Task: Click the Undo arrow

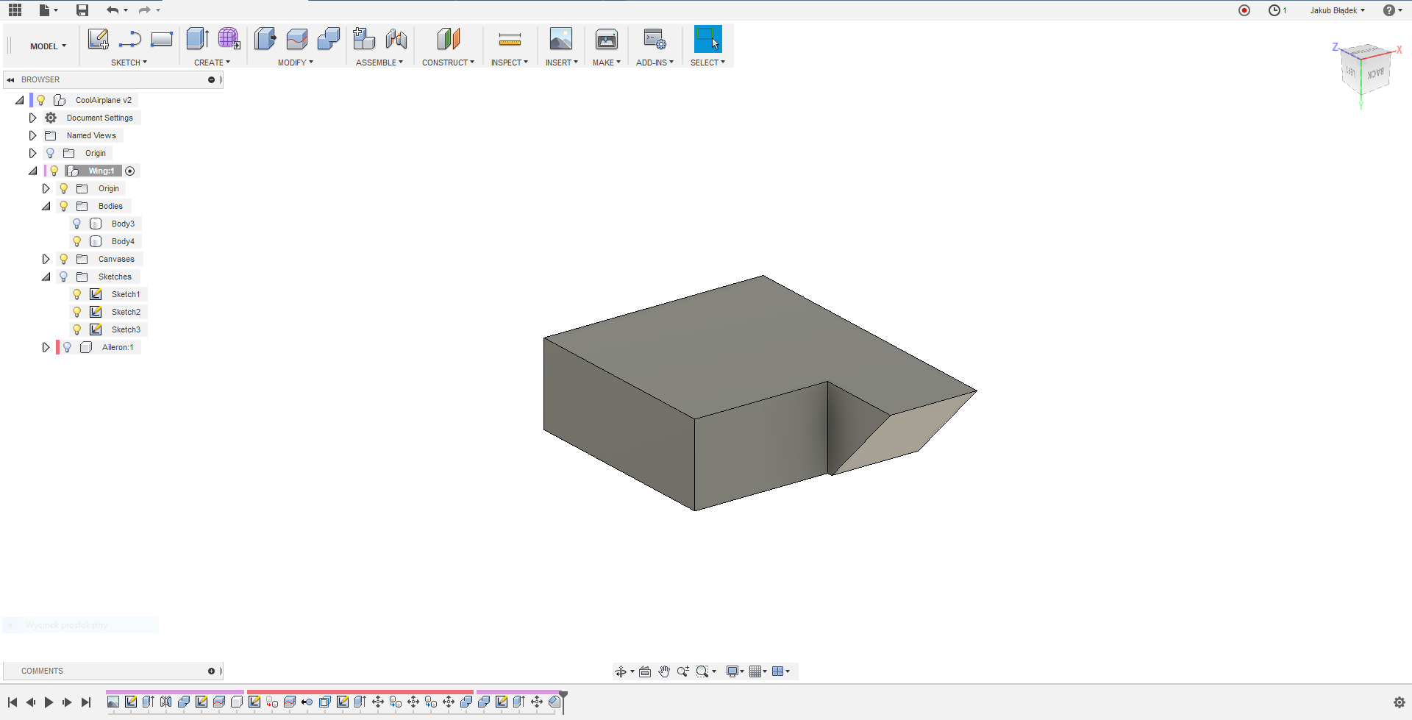Action: pos(113,10)
